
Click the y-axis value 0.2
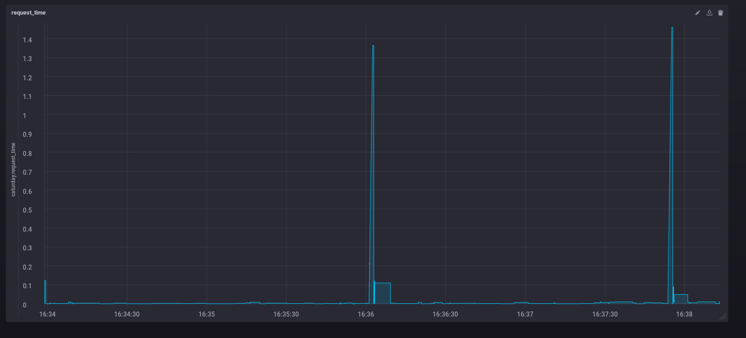pyautogui.click(x=27, y=267)
